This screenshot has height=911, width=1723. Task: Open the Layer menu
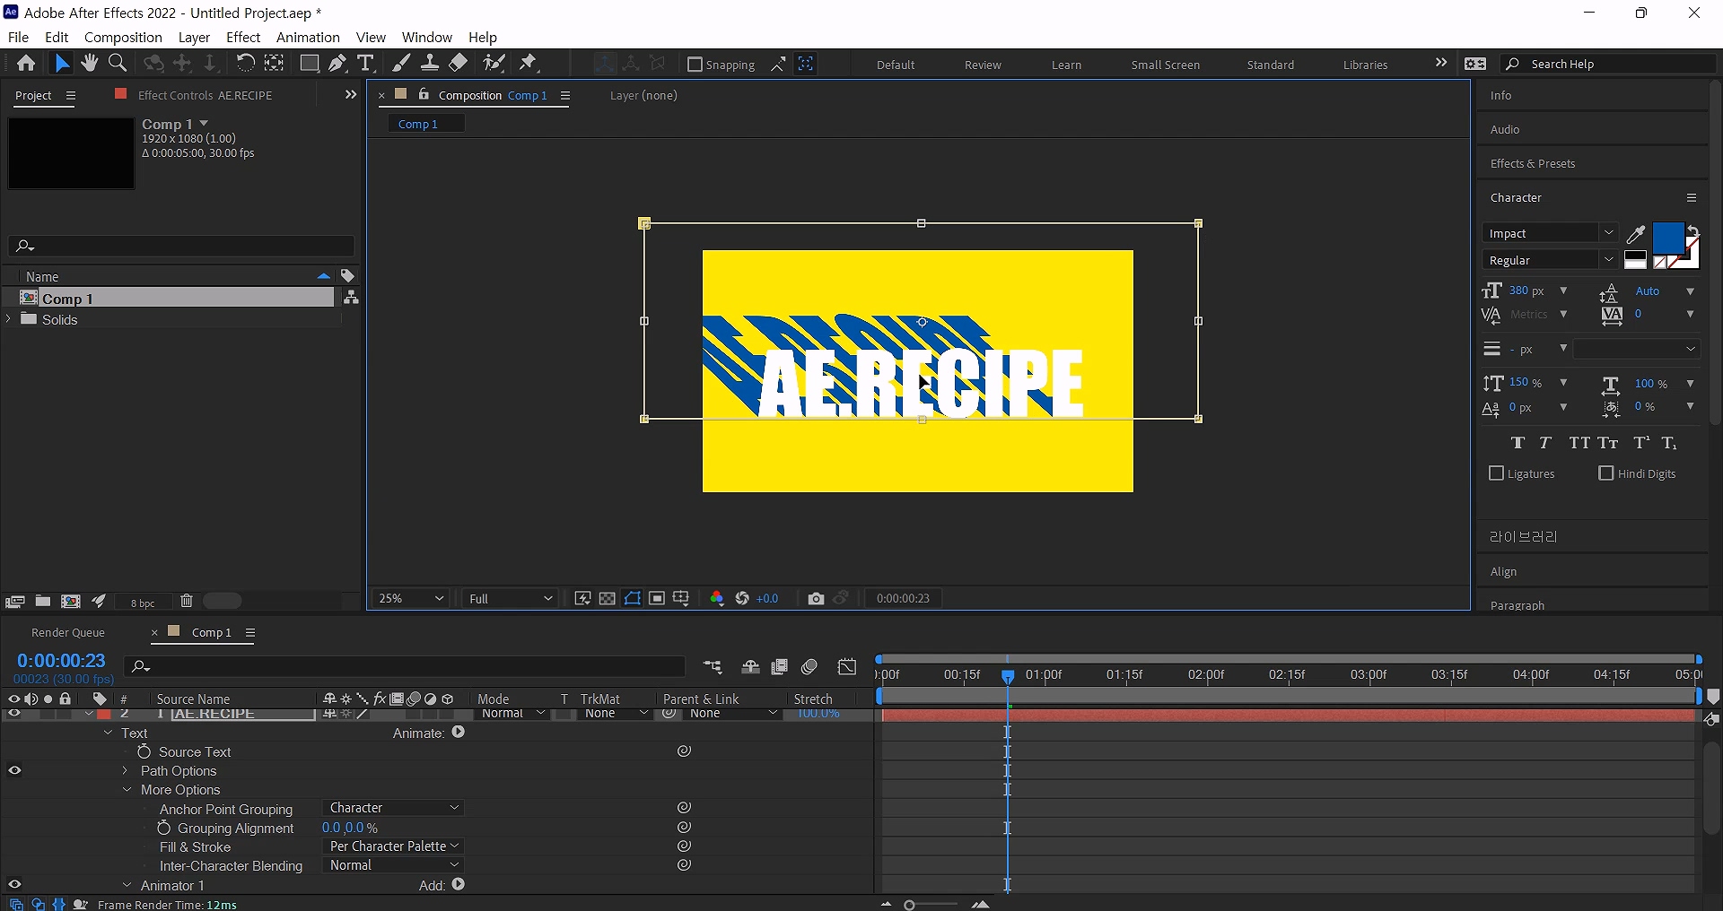194,37
